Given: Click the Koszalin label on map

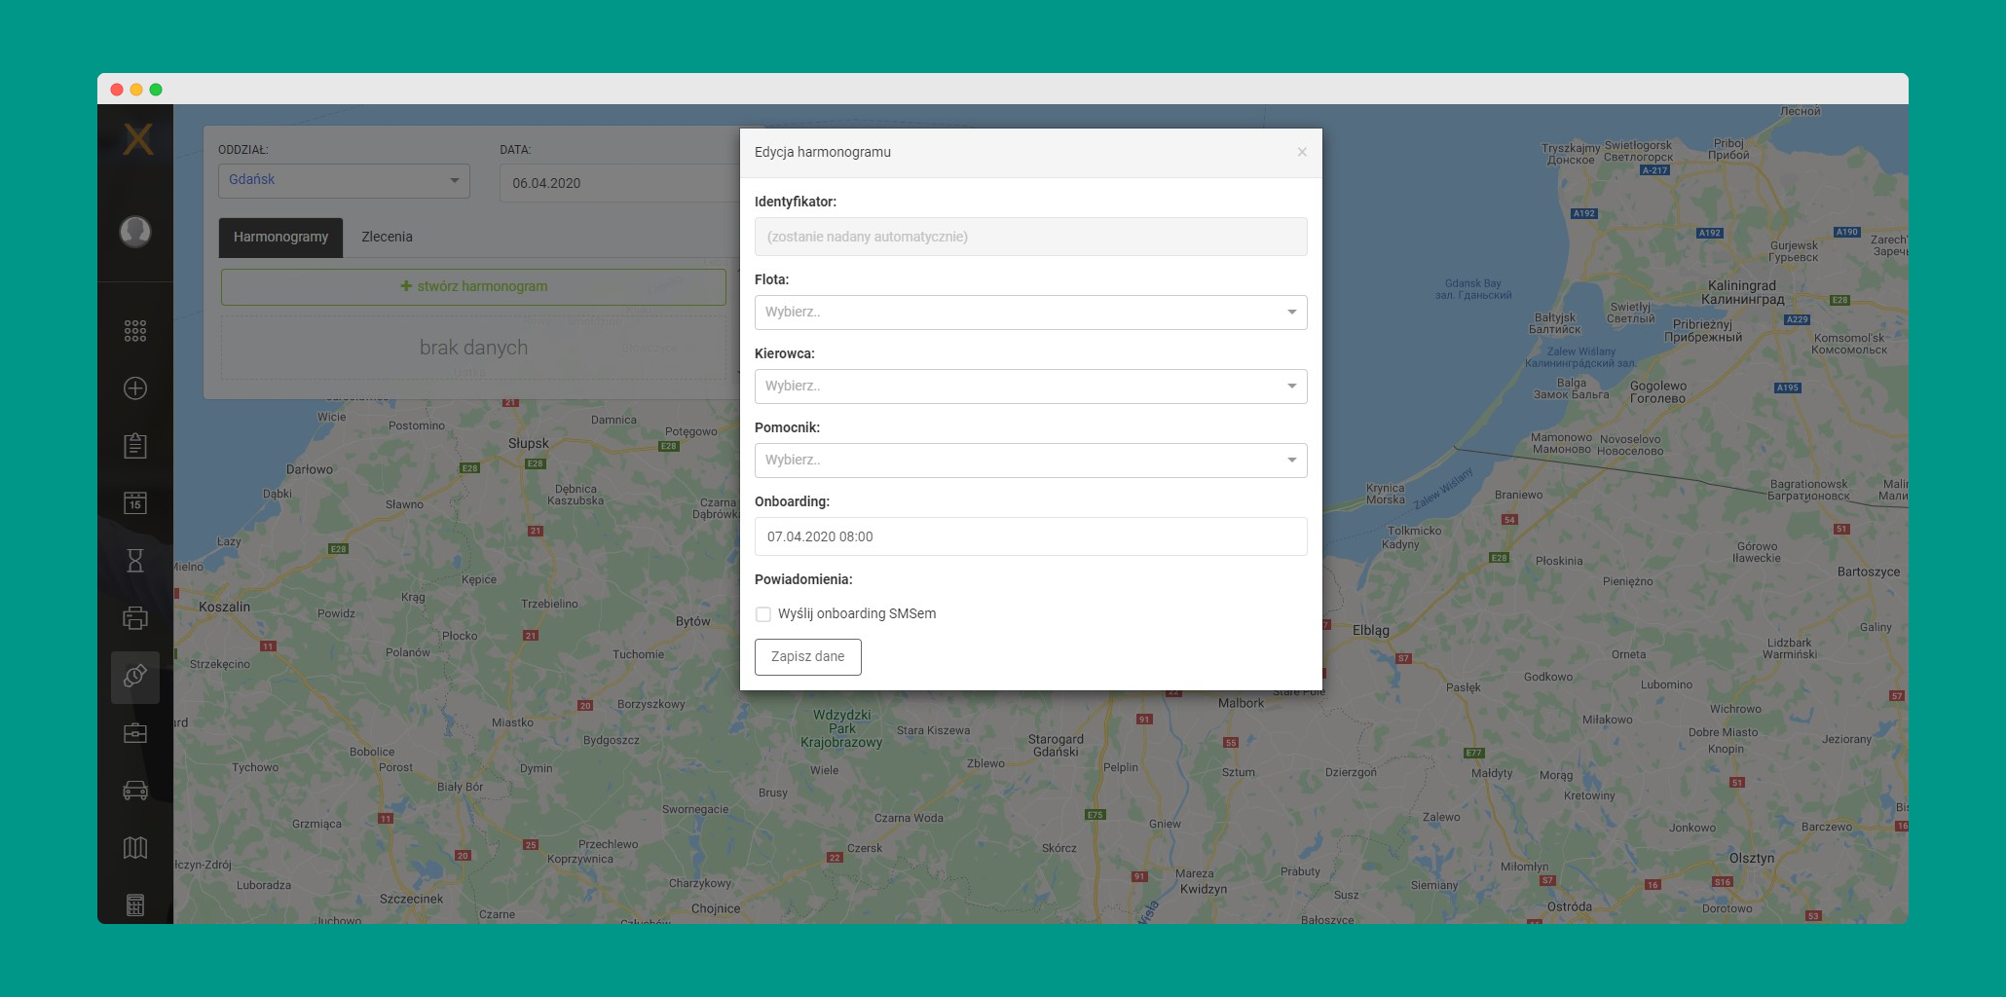Looking at the screenshot, I should [x=224, y=607].
